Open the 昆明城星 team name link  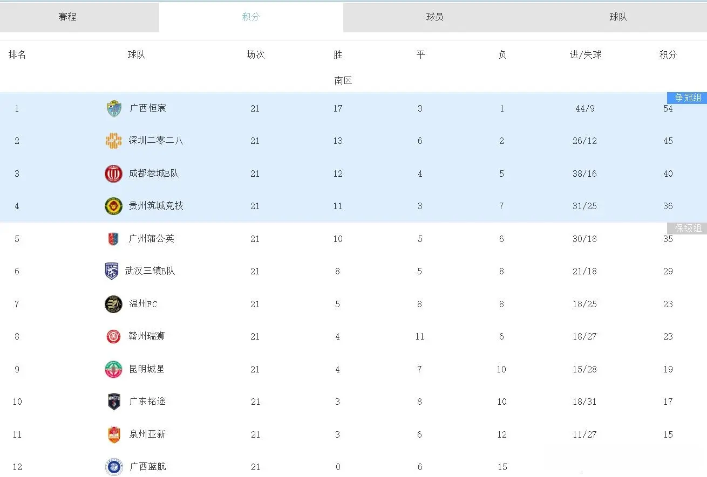coord(147,369)
